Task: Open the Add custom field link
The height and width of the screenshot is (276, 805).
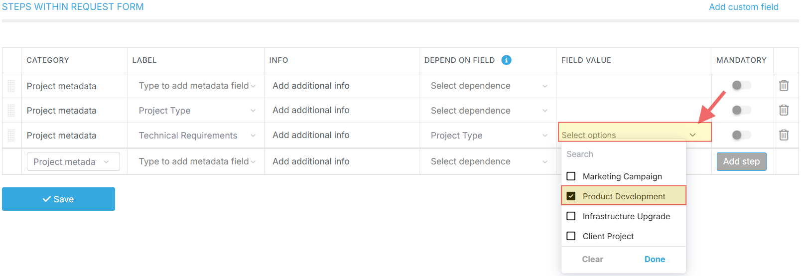Action: click(x=743, y=7)
